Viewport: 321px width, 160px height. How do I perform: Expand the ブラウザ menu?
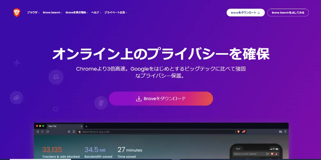[33, 13]
